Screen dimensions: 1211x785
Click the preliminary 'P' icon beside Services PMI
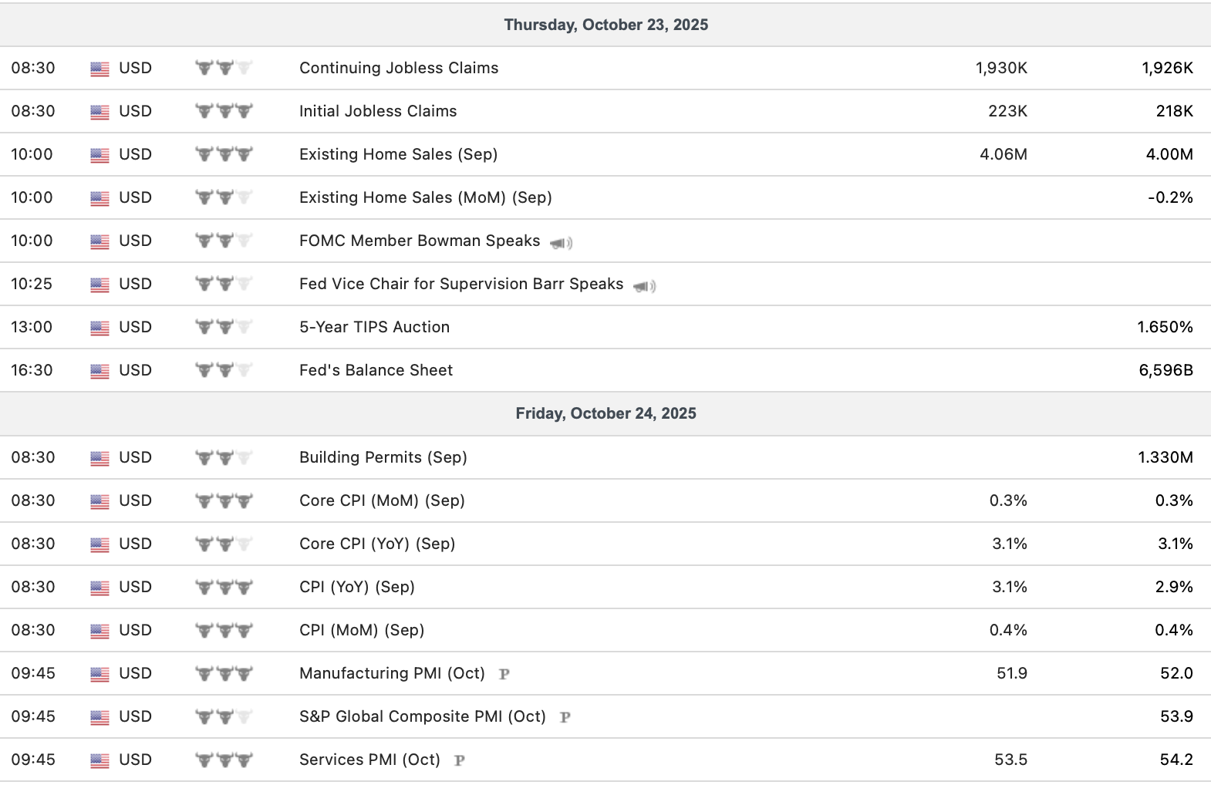[x=460, y=760]
